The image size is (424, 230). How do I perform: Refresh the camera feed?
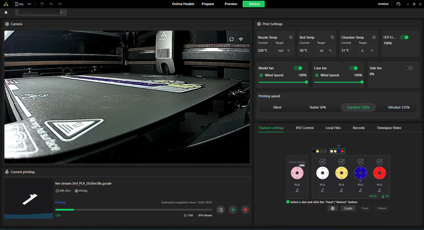[232, 39]
